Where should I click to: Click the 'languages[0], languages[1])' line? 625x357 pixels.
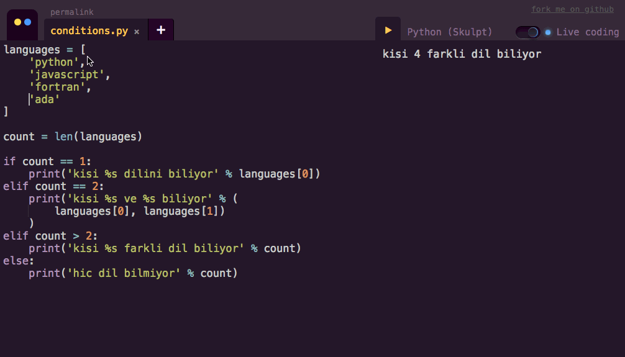pos(140,211)
